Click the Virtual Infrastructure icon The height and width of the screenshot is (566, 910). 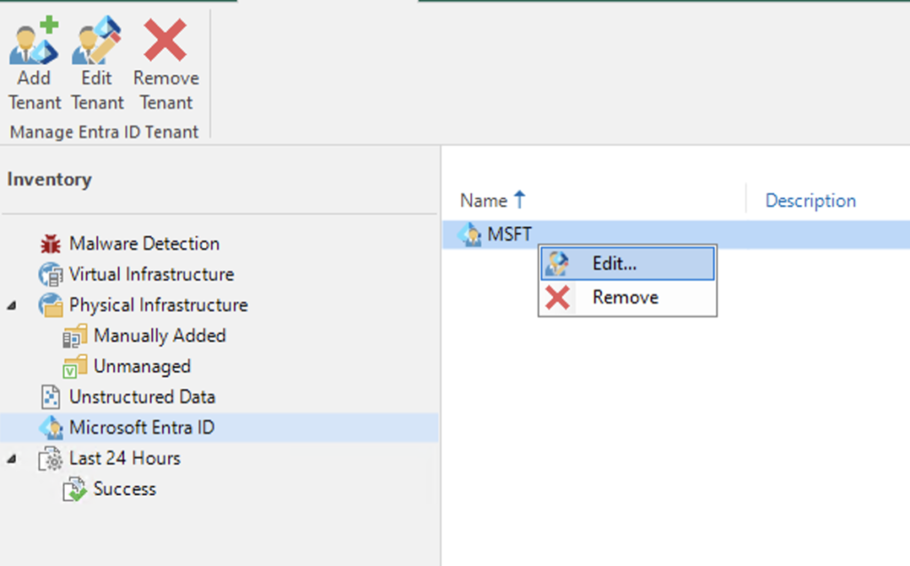pyautogui.click(x=51, y=275)
